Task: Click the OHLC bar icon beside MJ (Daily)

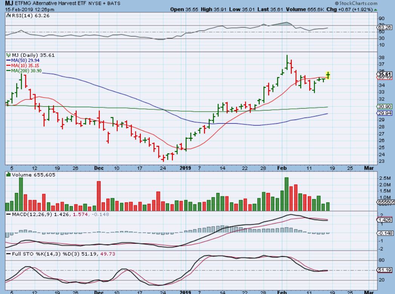Action: tap(9, 55)
